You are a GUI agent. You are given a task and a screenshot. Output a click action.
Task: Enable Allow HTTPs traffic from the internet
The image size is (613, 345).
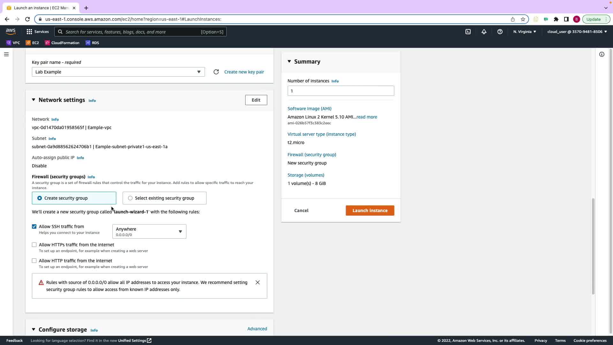tap(34, 245)
